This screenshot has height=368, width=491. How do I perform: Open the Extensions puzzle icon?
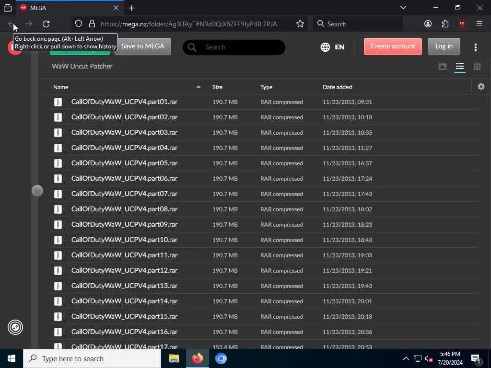(445, 24)
